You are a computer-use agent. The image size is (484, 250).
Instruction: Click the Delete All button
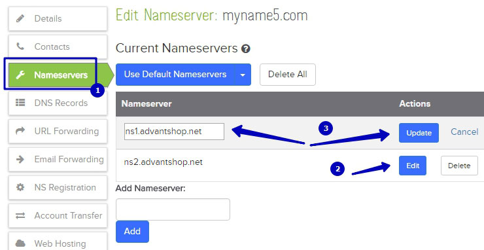tap(288, 75)
